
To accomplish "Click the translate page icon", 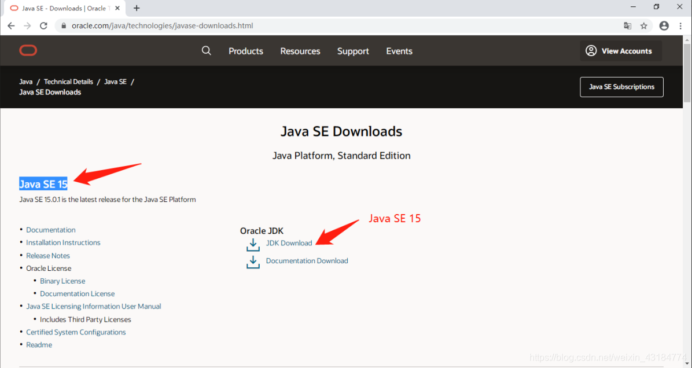I will pyautogui.click(x=627, y=25).
